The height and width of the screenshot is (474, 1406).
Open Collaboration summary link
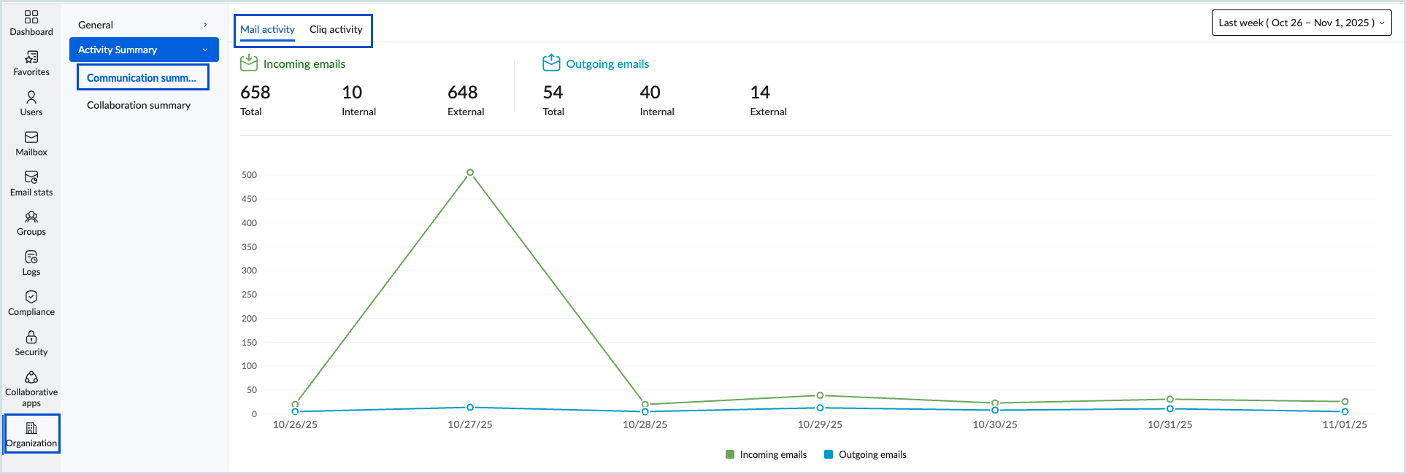tap(139, 105)
